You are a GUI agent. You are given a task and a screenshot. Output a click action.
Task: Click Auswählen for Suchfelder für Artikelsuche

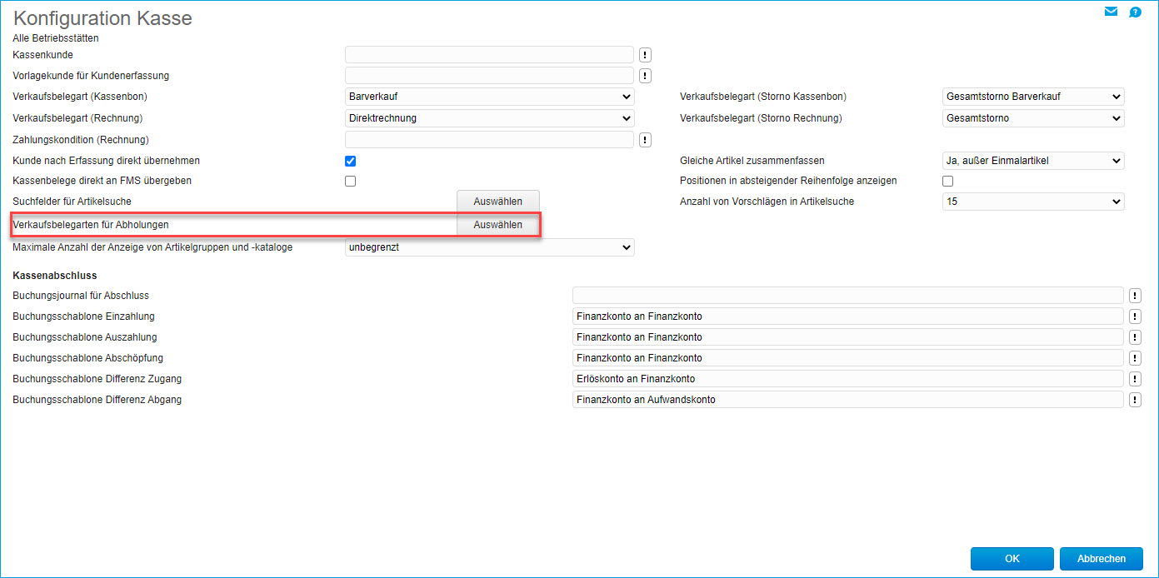tap(498, 202)
